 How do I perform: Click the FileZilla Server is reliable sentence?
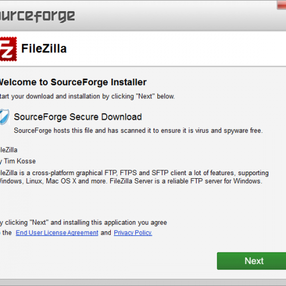(x=186, y=181)
